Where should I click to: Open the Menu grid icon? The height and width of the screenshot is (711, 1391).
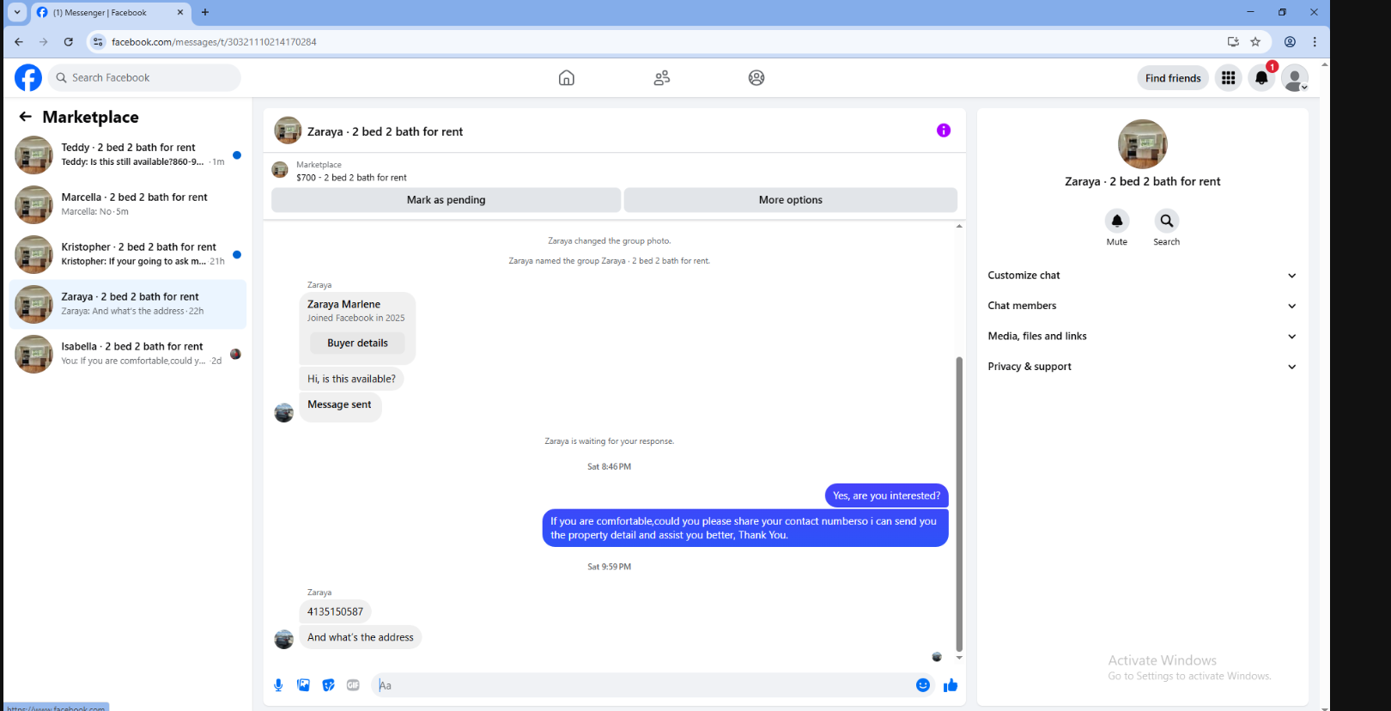click(x=1229, y=78)
